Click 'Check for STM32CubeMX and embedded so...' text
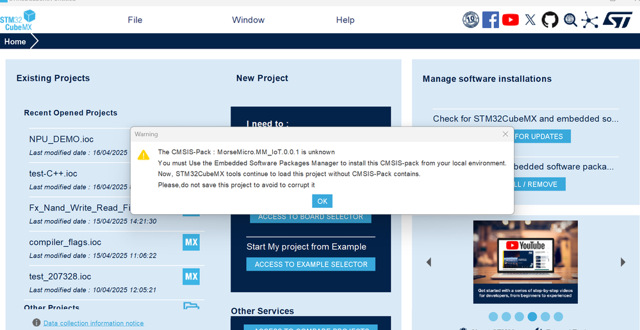640x330 pixels. tap(526, 119)
